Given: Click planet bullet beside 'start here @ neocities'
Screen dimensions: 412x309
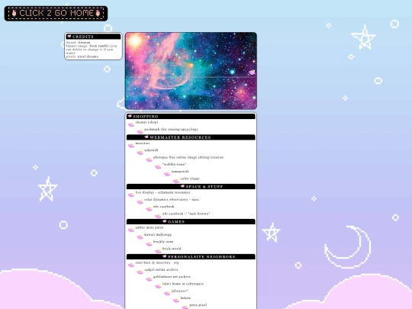Looking at the screenshot, I should coord(131,265).
